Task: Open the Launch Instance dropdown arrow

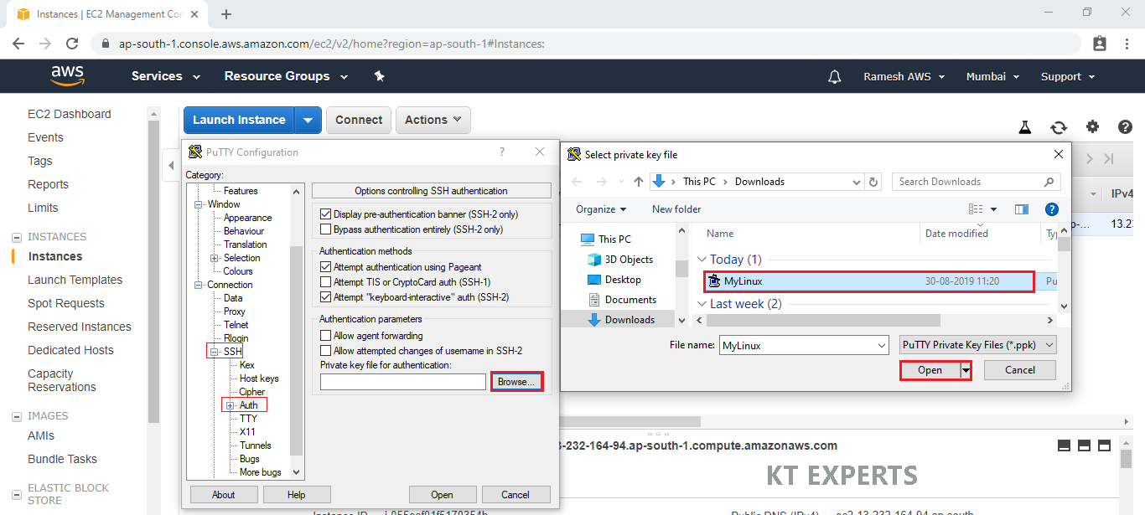Action: (308, 120)
